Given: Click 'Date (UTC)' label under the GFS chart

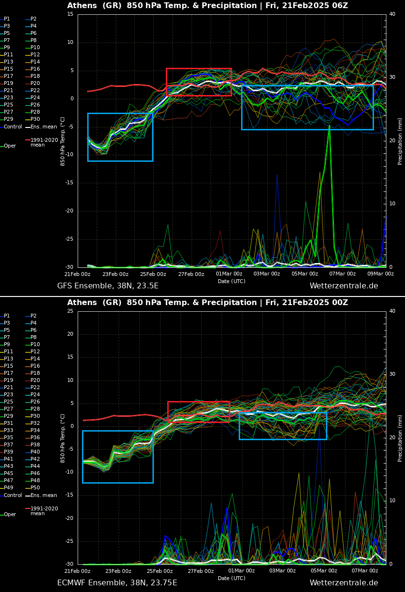Looking at the screenshot, I should click(x=232, y=281).
